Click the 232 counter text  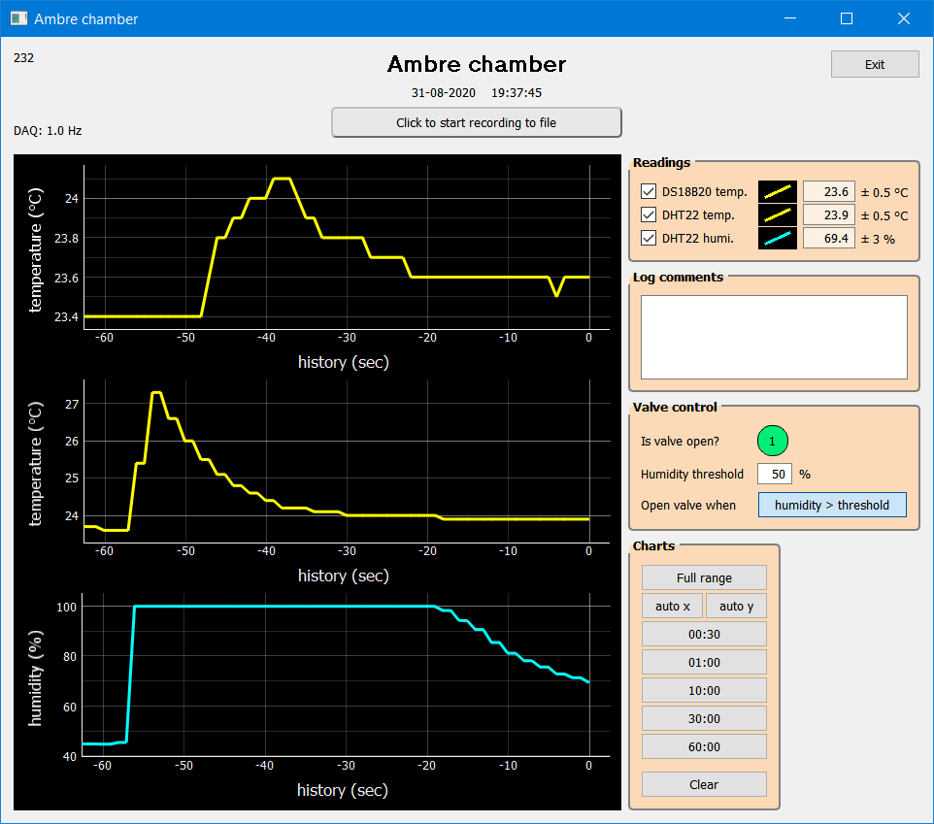(x=24, y=58)
